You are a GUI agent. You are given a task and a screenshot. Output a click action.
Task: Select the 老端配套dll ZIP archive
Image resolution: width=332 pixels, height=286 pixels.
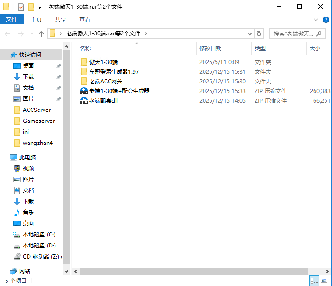(x=104, y=100)
